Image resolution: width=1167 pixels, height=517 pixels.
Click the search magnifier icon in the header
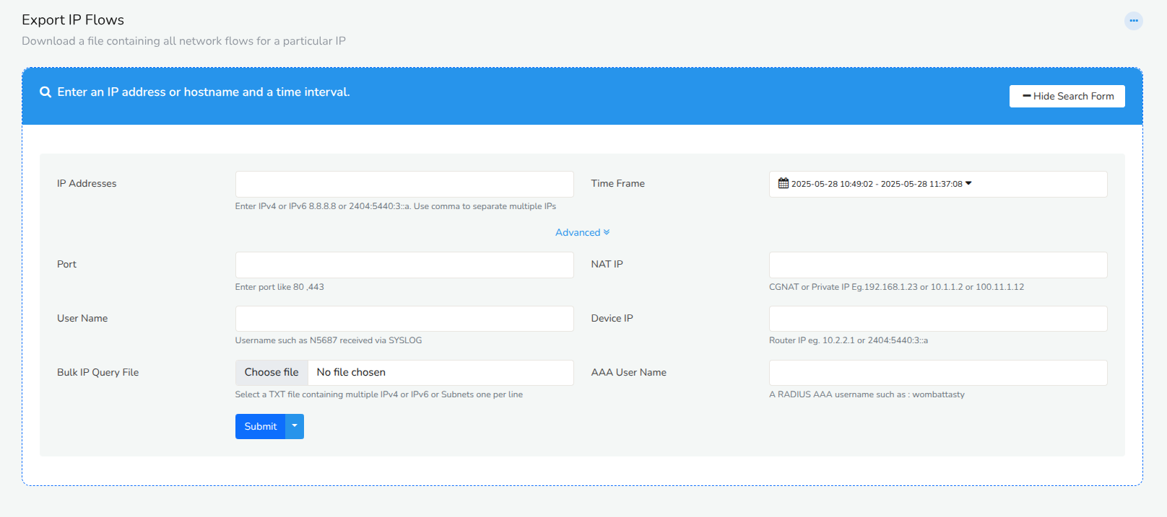point(45,92)
